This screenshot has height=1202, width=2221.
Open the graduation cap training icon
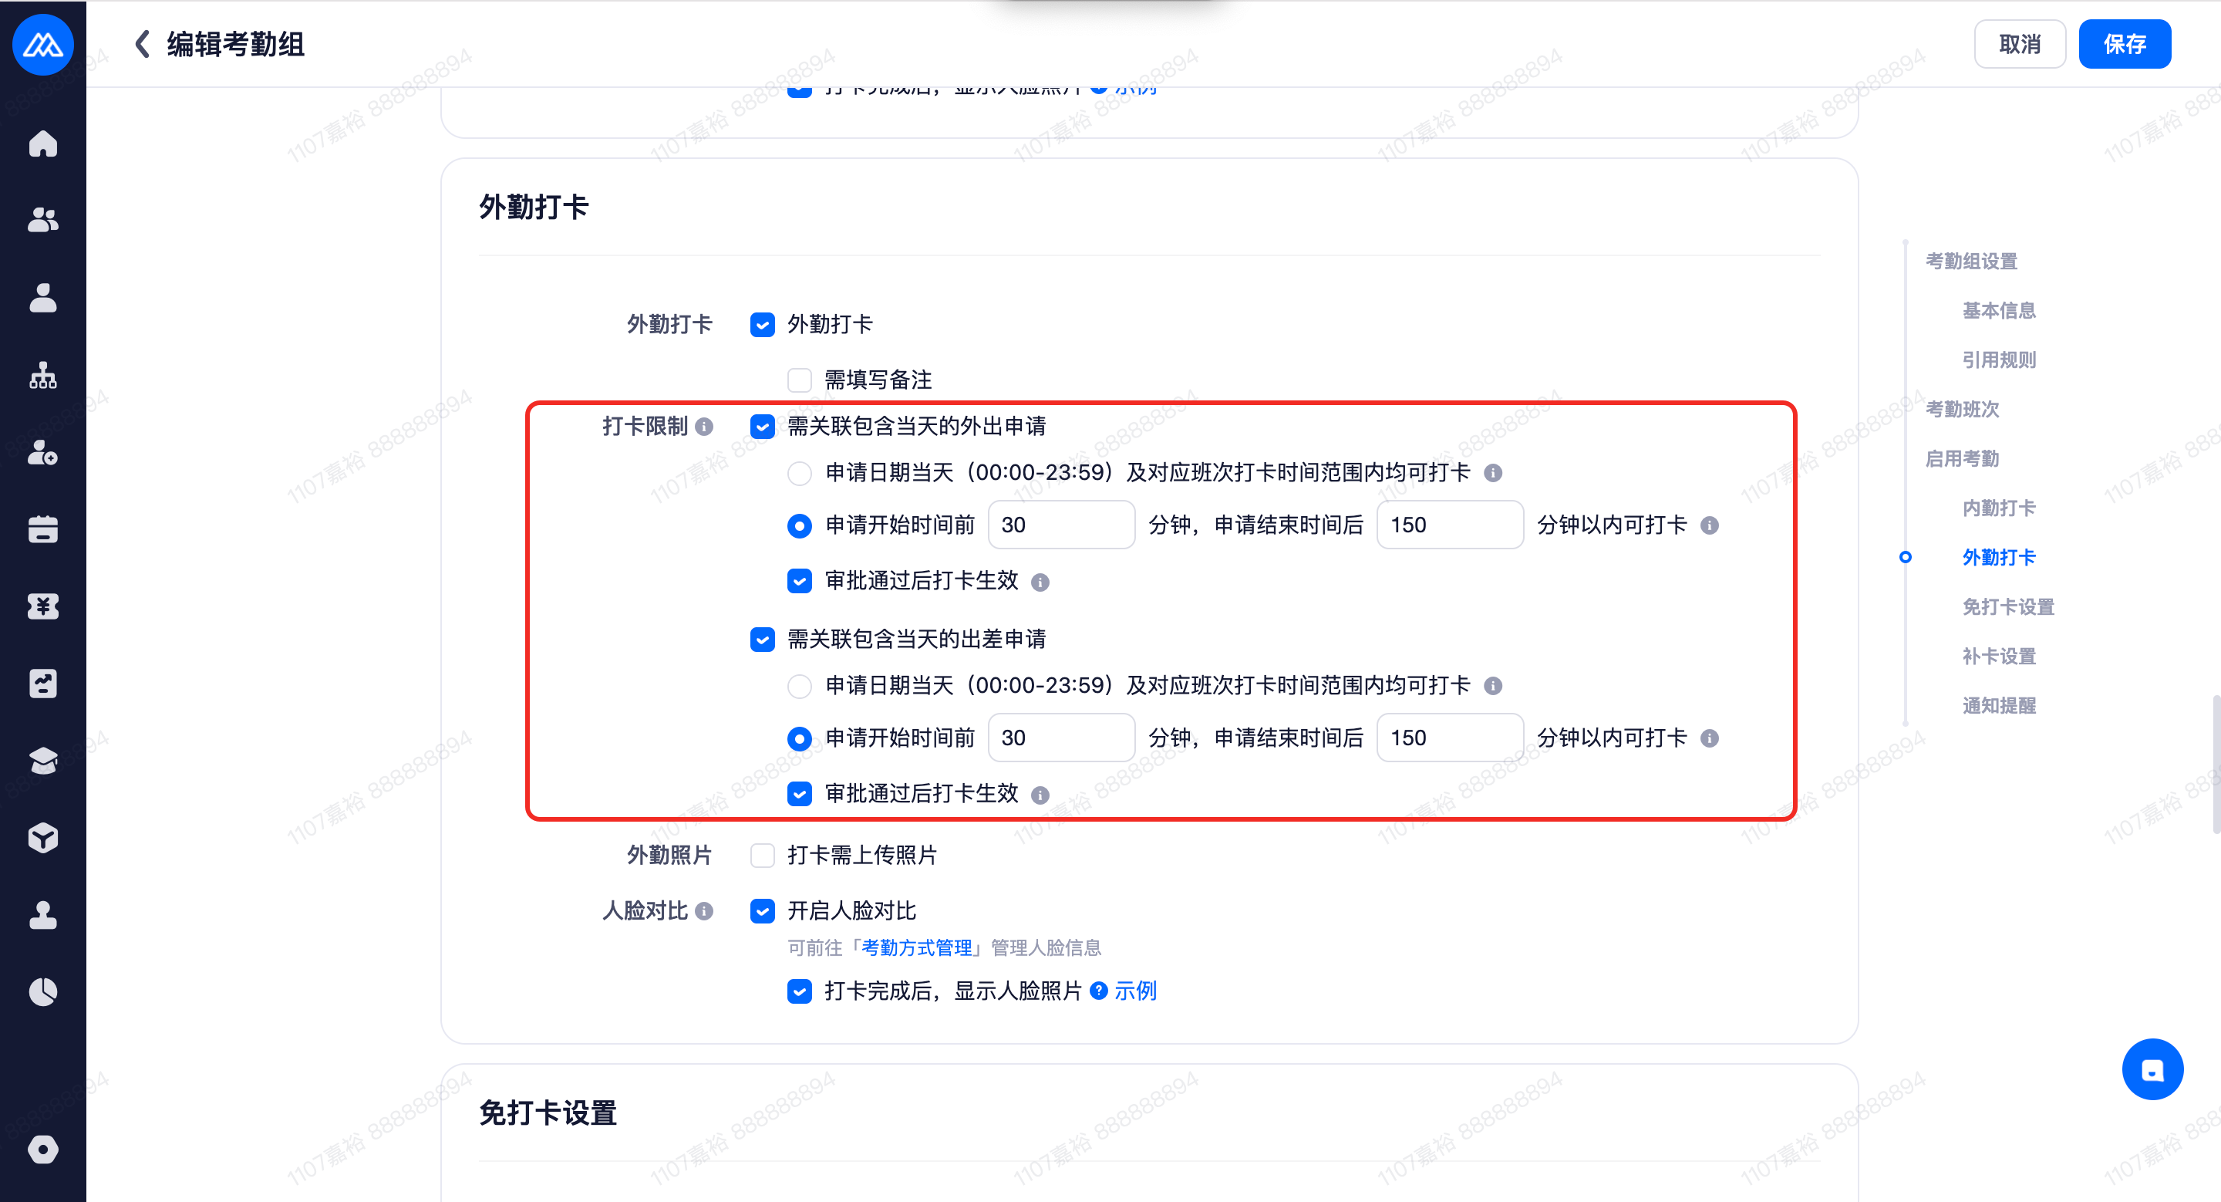point(42,761)
